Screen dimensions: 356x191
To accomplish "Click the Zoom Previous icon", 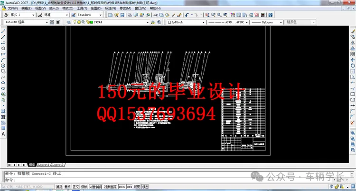I will (225, 15).
